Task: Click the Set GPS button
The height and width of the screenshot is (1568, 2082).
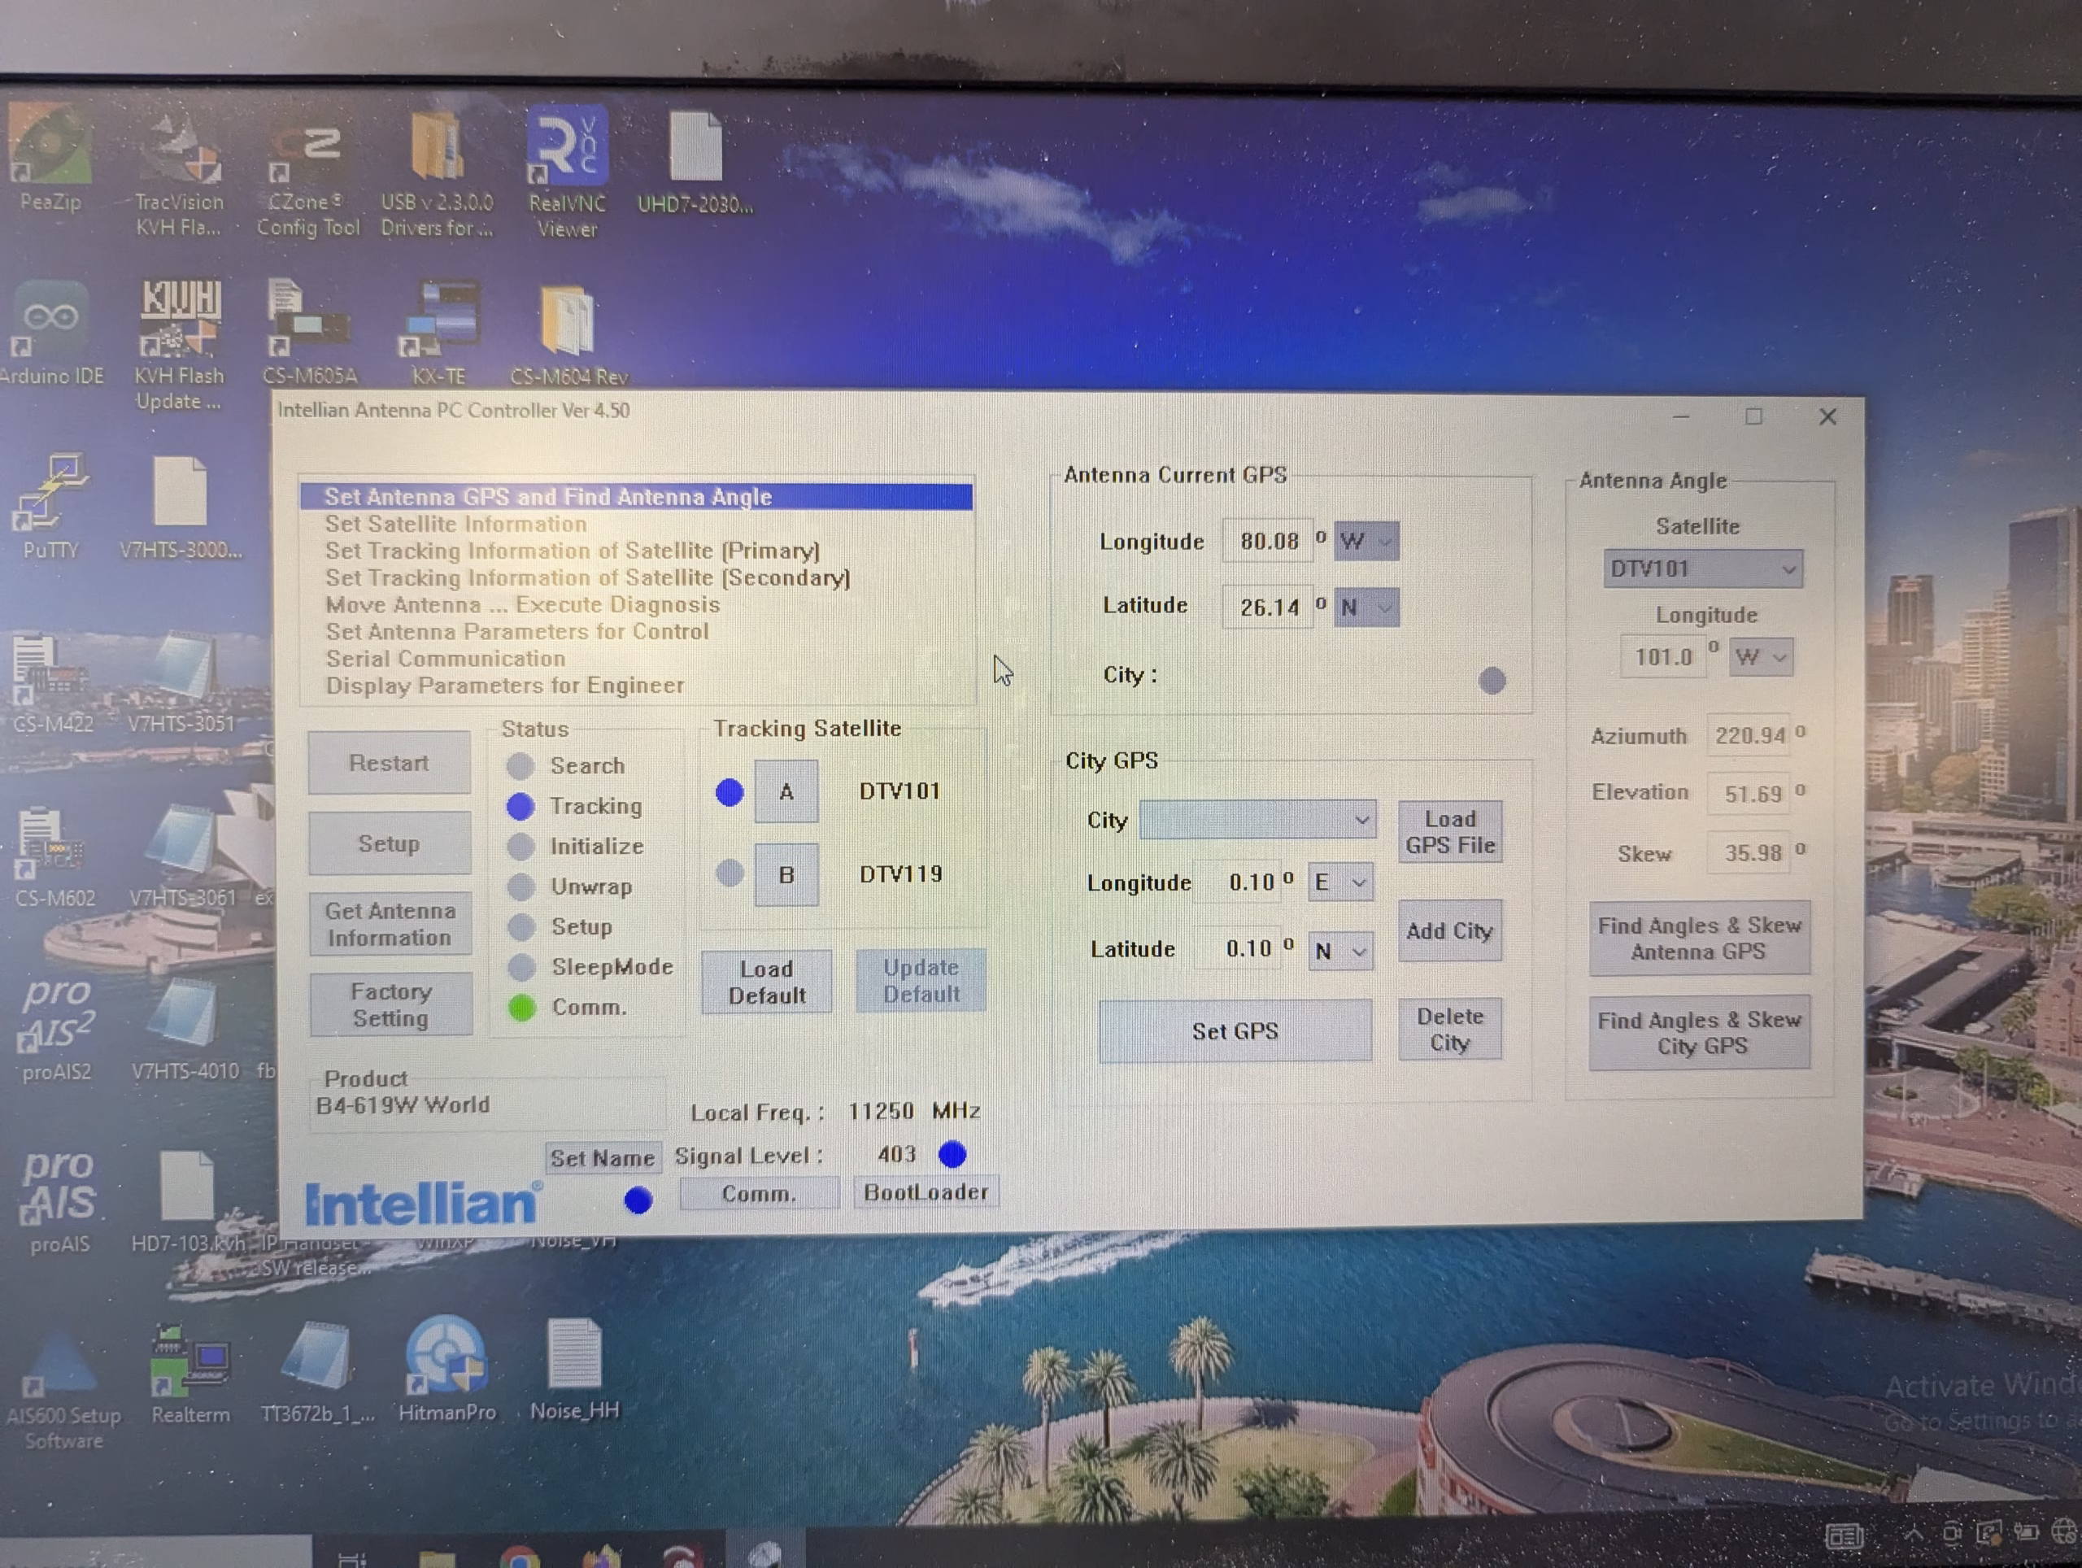Action: tap(1235, 1030)
